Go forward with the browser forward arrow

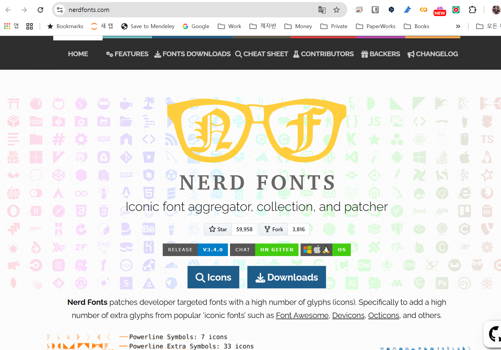24,10
